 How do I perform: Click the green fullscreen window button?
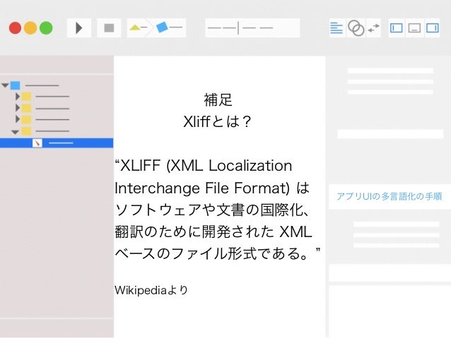pos(46,28)
